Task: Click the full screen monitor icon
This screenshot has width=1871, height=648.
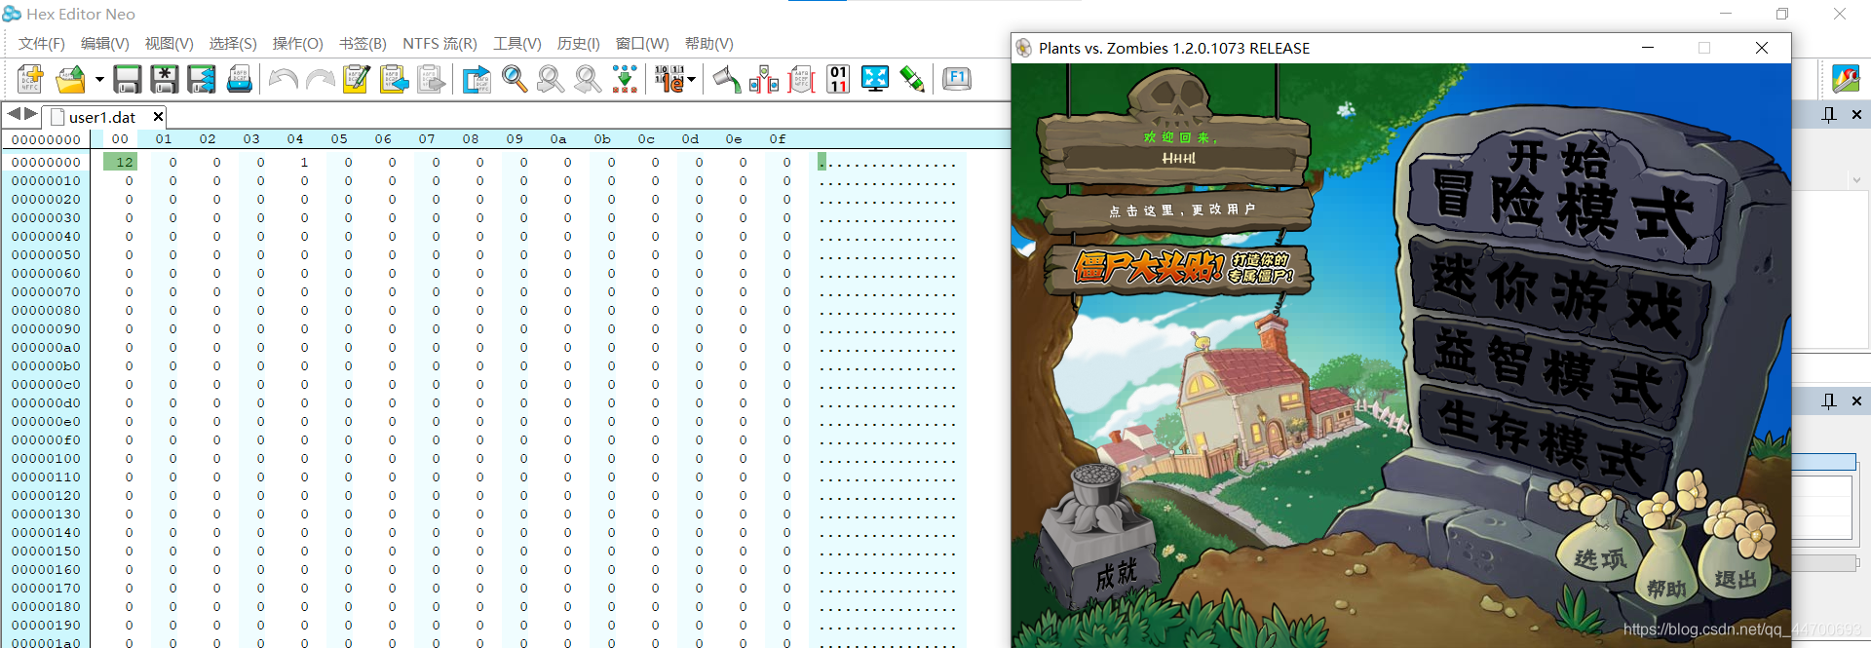Action: coord(875,79)
